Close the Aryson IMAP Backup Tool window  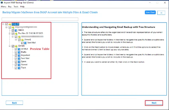(165, 3)
